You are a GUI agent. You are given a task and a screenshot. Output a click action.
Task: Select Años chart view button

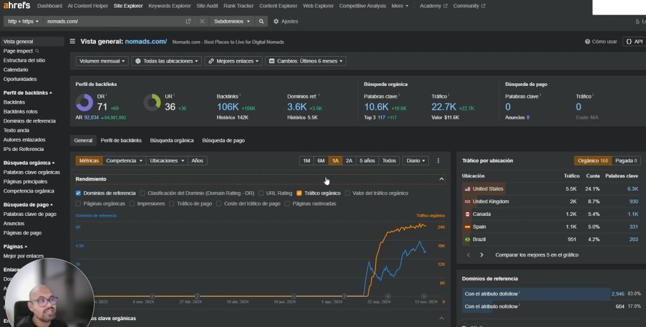[x=197, y=160]
